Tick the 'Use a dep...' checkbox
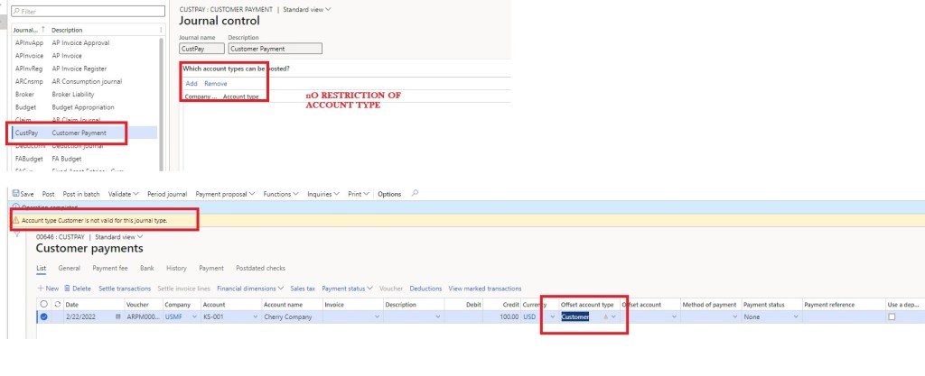Screen dimensions: 925x376 pos(892,316)
